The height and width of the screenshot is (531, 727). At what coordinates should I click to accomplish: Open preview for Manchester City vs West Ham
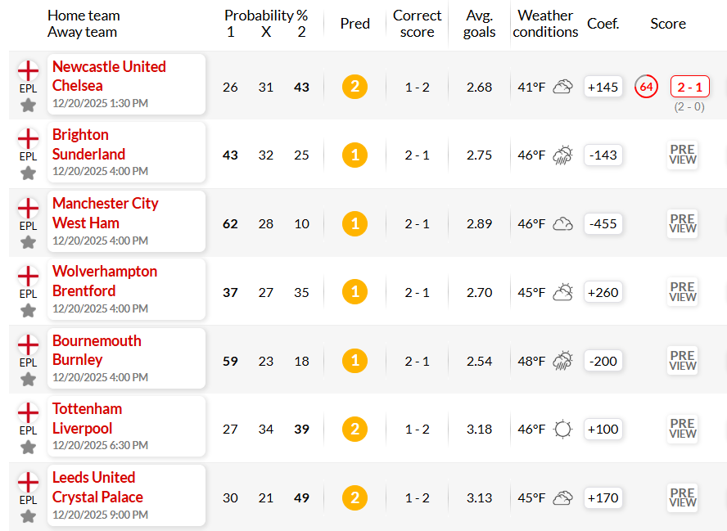point(683,224)
